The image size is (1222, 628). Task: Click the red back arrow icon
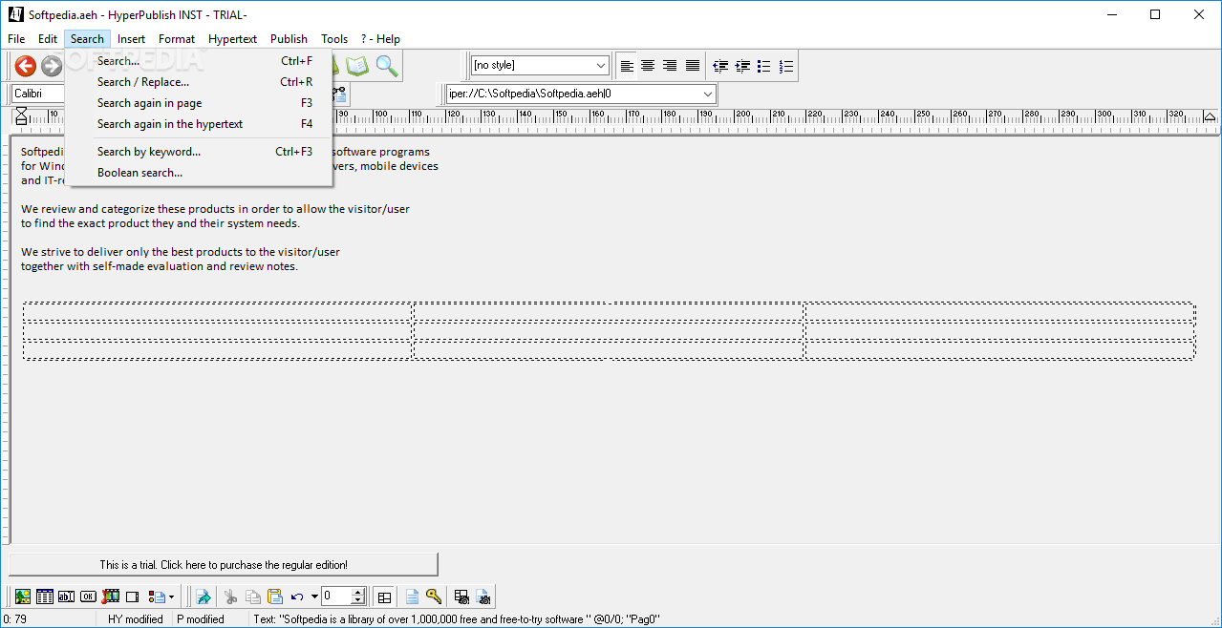click(26, 66)
